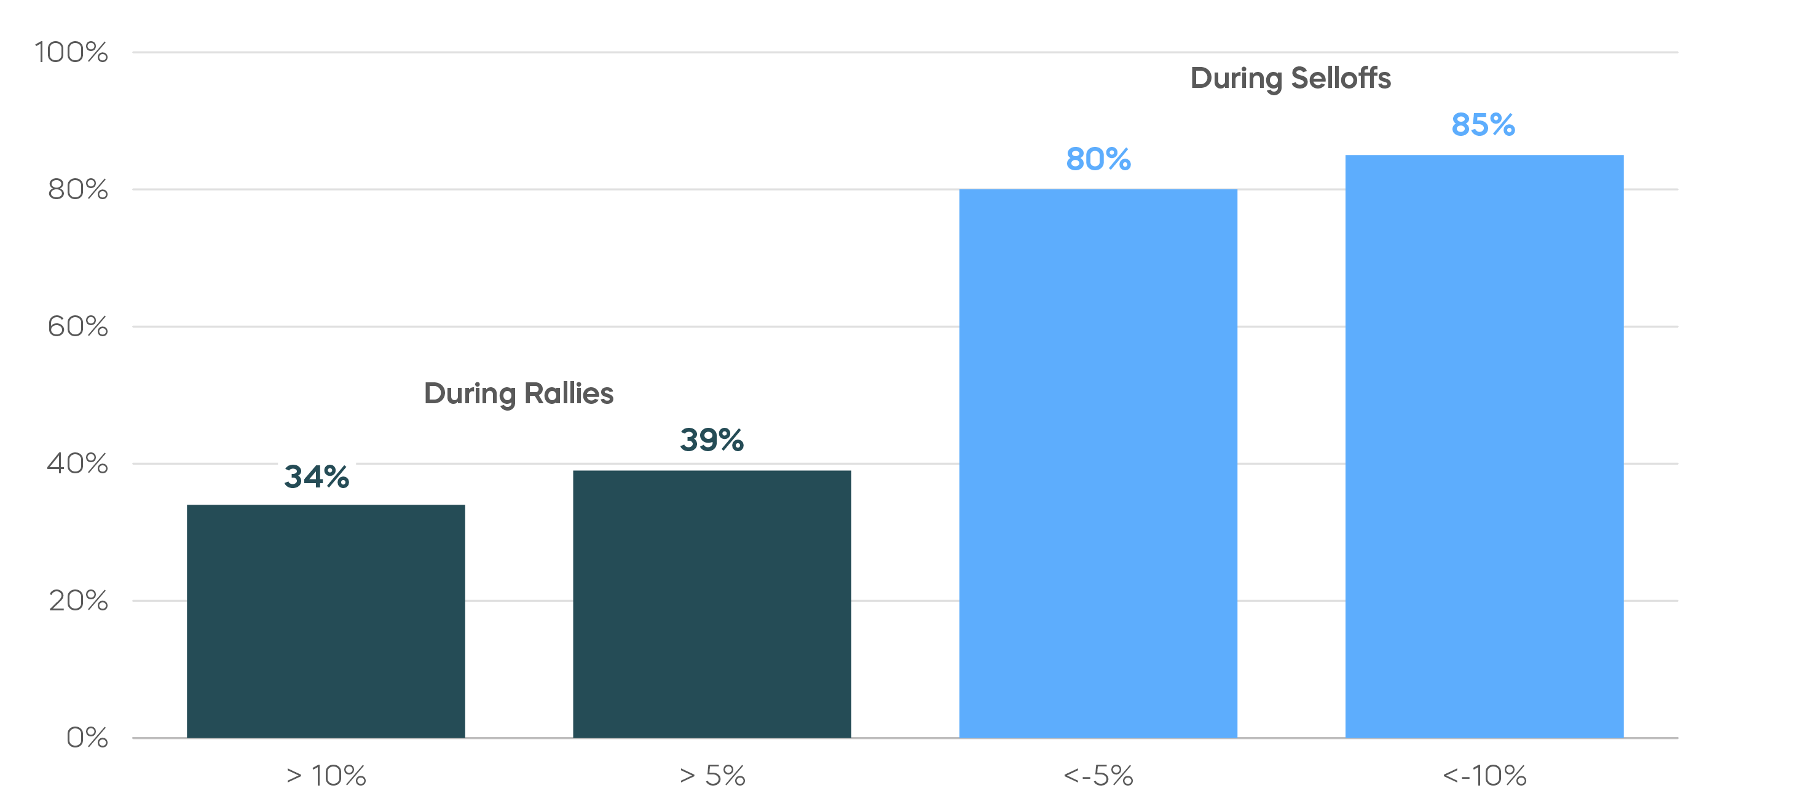Click the 0% y-axis tick label
This screenshot has height=812, width=1793.
(x=87, y=738)
